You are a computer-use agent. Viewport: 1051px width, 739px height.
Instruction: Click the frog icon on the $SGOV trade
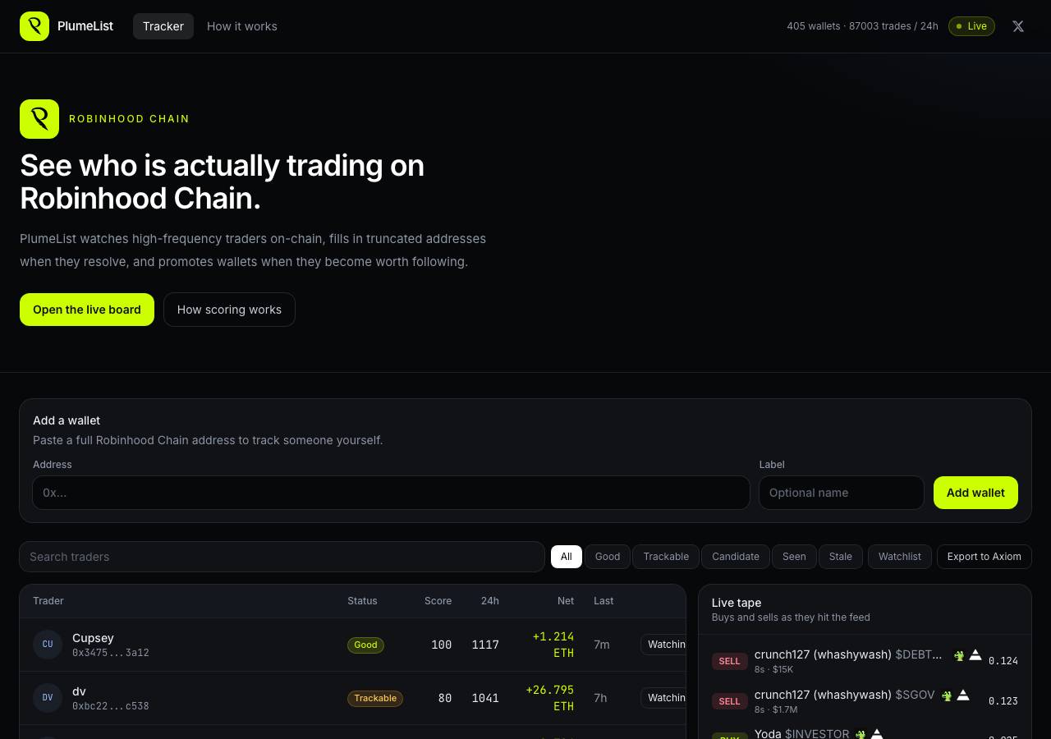click(x=946, y=695)
